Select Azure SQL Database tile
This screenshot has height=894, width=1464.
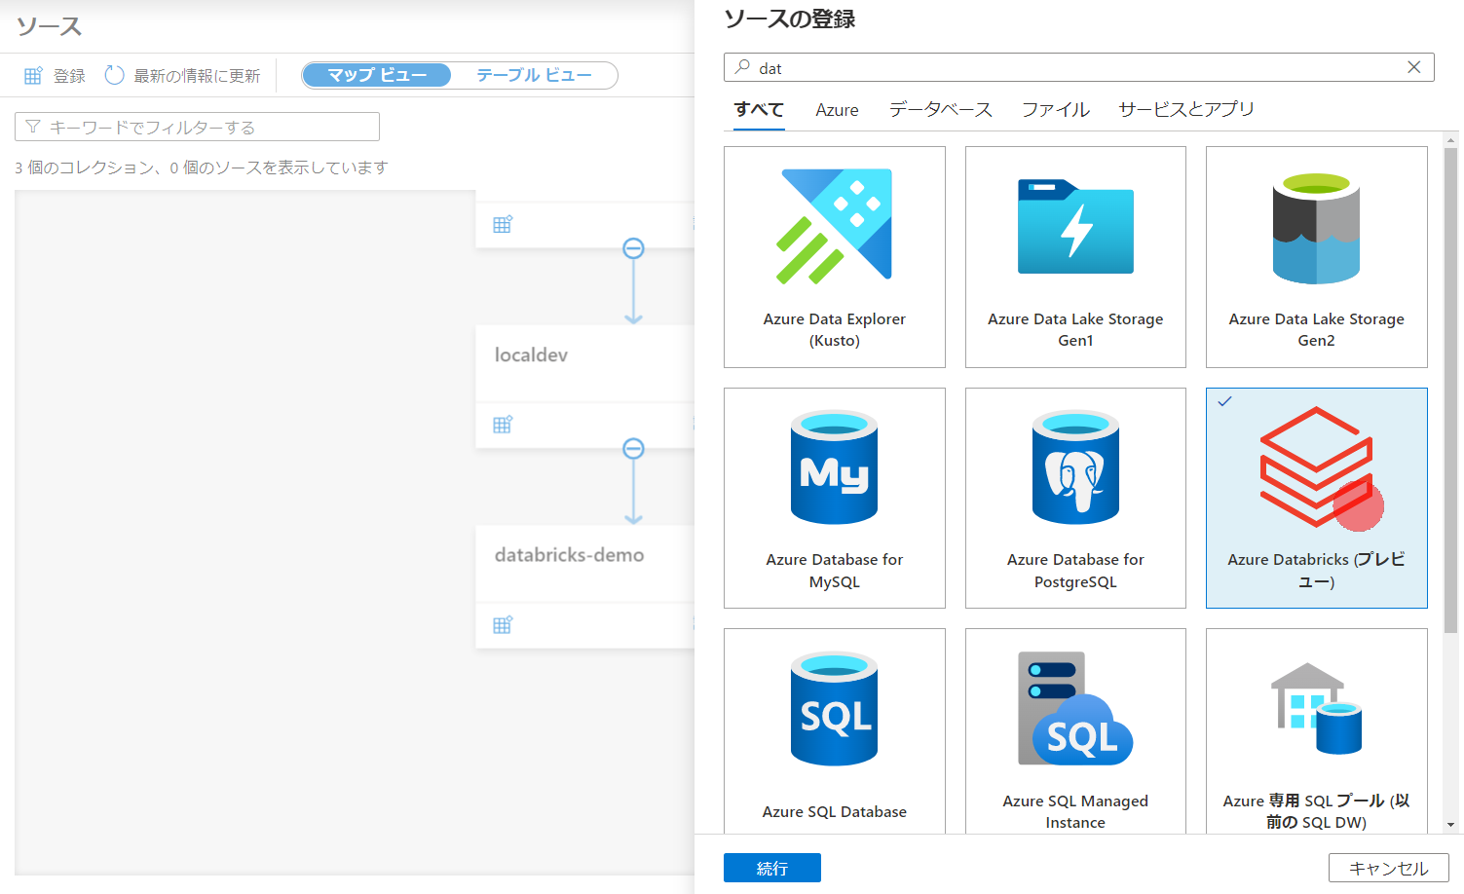pyautogui.click(x=834, y=730)
